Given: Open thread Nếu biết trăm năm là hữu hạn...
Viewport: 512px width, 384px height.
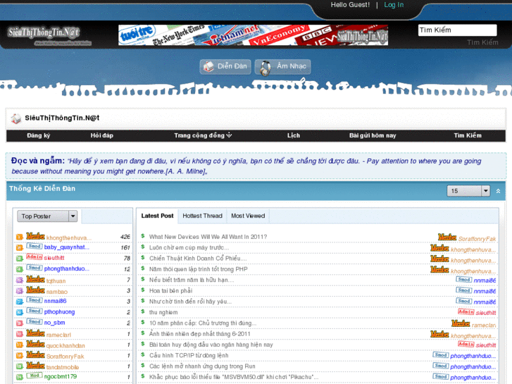Looking at the screenshot, I should (192, 280).
